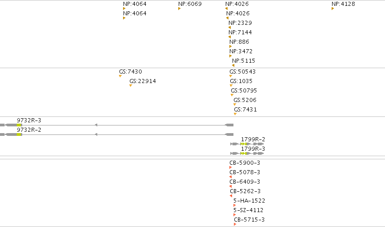The width and height of the screenshot is (385, 227).
Task: Select the GS:50795 label
Action: point(244,91)
